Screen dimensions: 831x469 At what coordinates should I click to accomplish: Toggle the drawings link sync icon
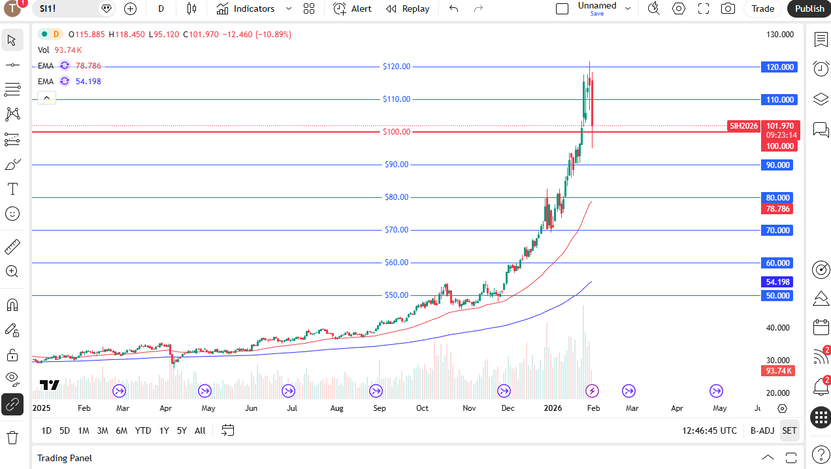12,404
